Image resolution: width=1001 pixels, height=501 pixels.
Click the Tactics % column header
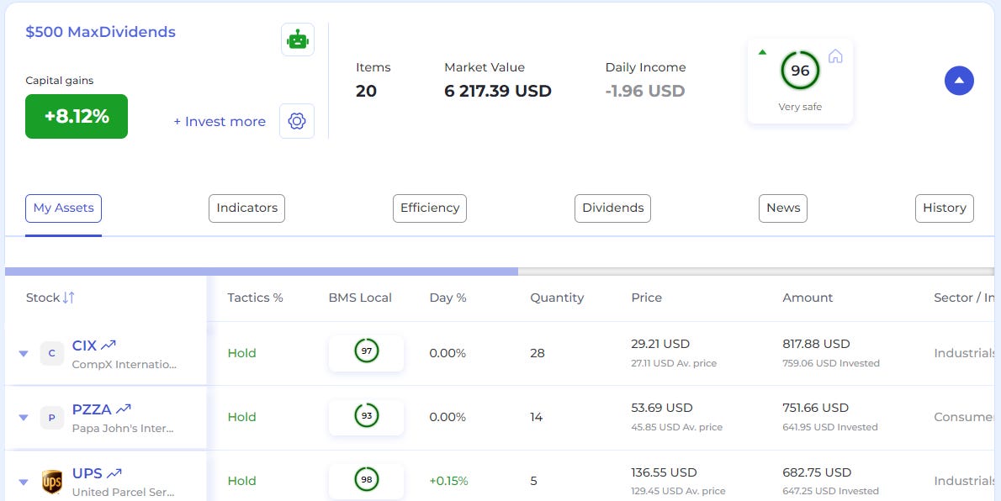(256, 298)
